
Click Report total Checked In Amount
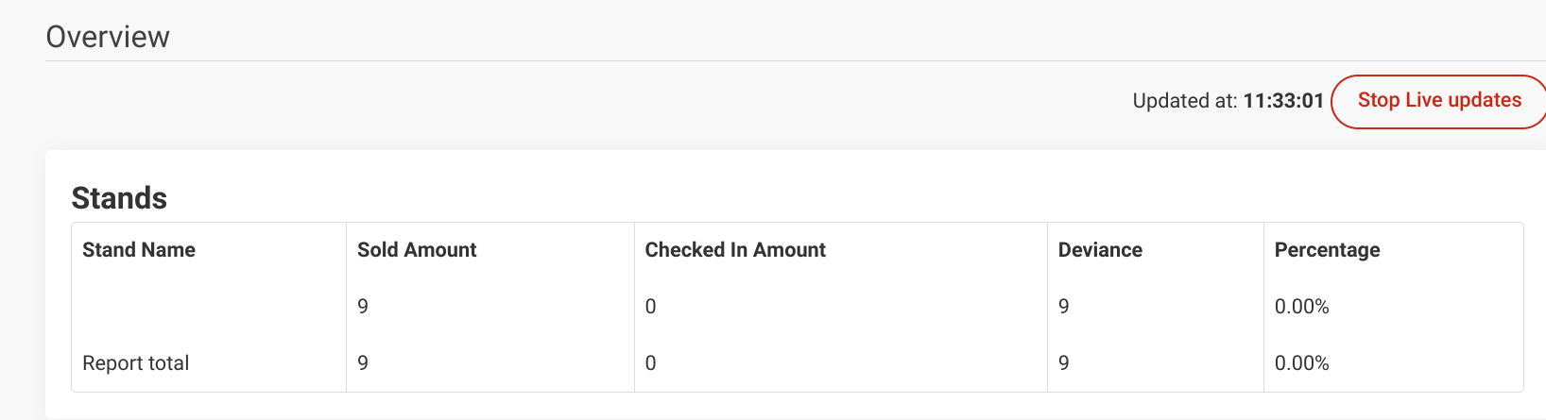coord(650,363)
